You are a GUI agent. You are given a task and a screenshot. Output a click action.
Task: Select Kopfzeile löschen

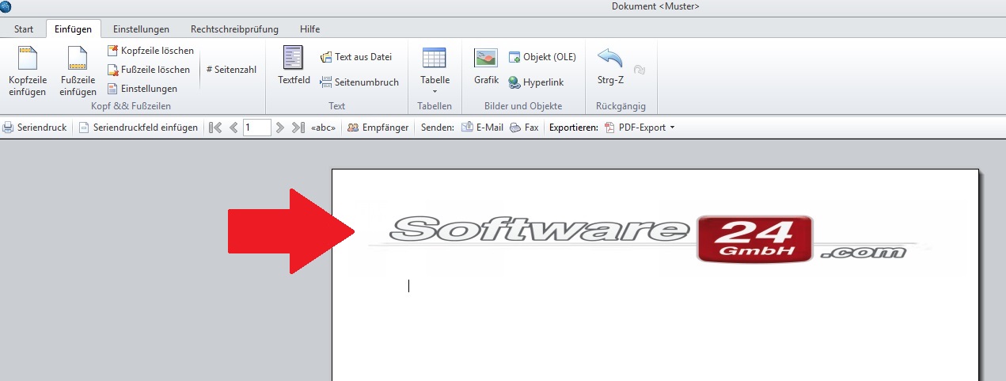150,51
